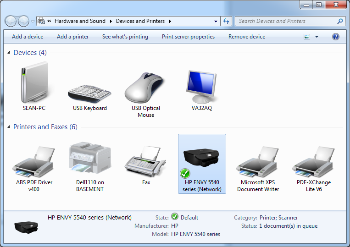Go forward with the Forward arrow button
The height and width of the screenshot is (247, 350).
[23, 22]
